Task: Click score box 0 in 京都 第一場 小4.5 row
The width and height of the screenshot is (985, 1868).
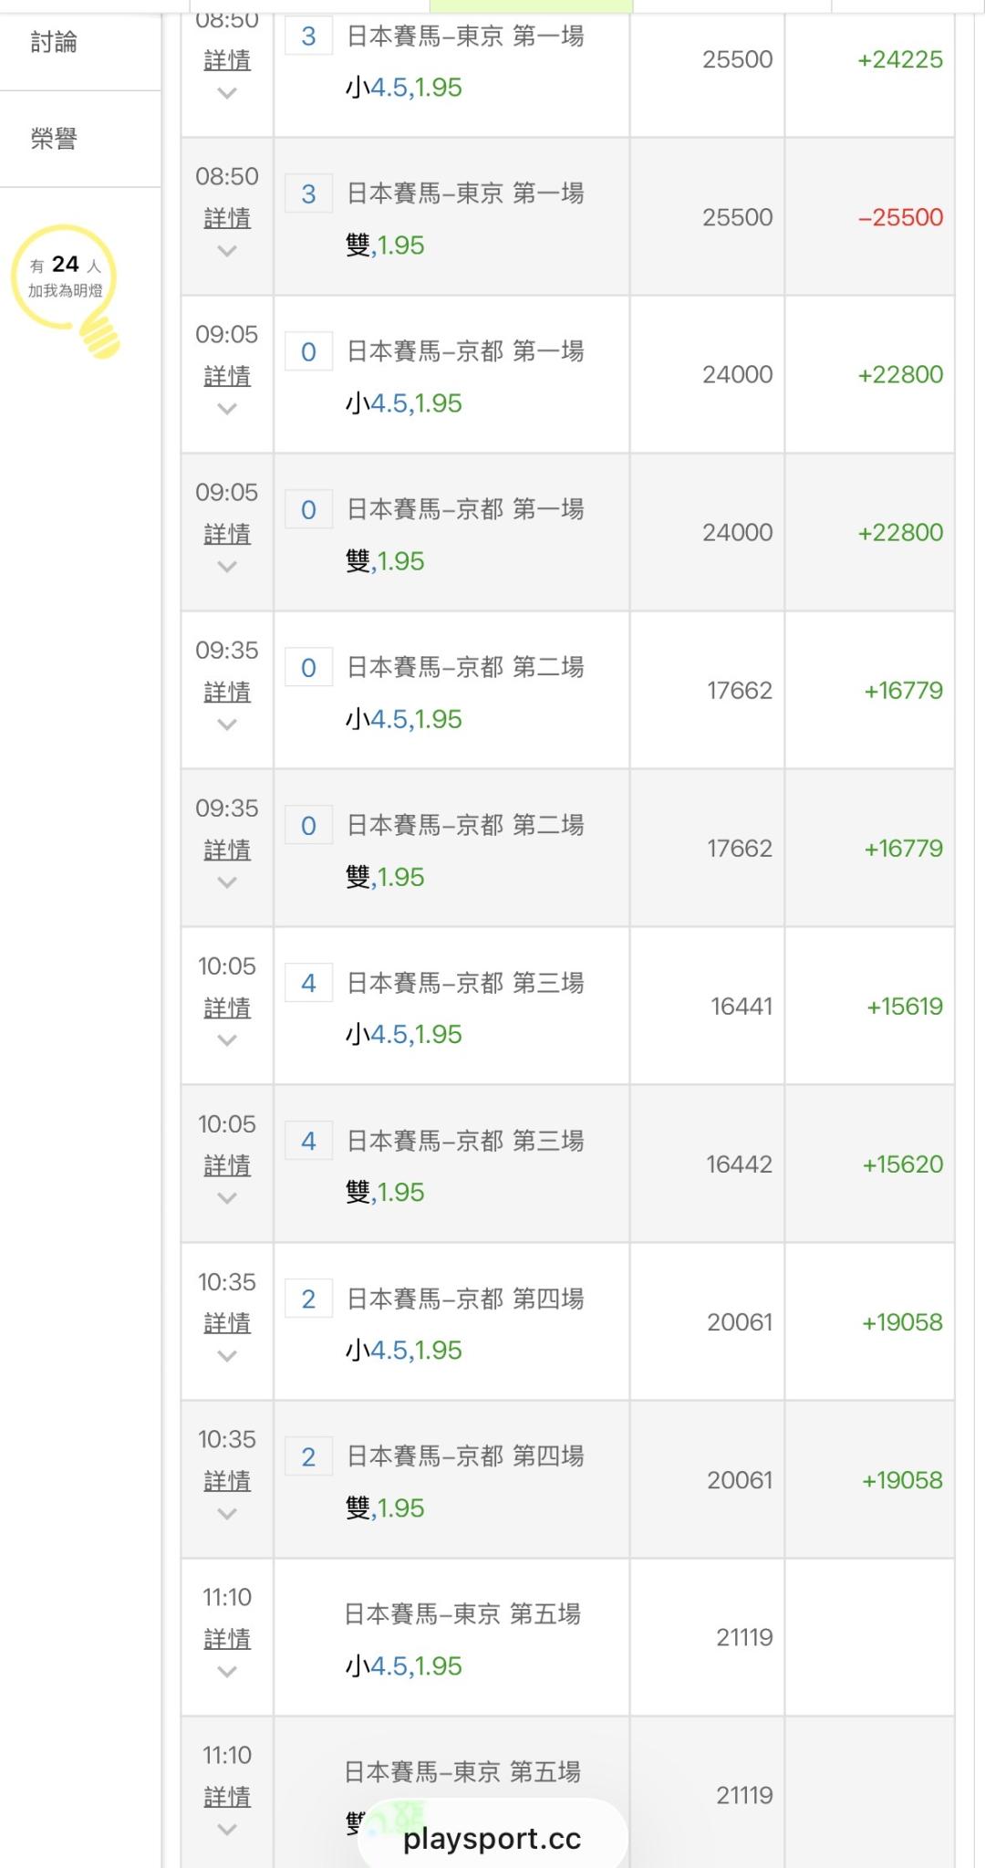Action: [x=308, y=351]
